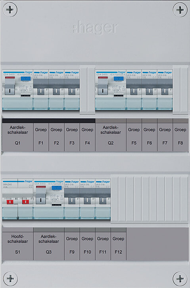Click the top-right cover screw

pos(180,10)
